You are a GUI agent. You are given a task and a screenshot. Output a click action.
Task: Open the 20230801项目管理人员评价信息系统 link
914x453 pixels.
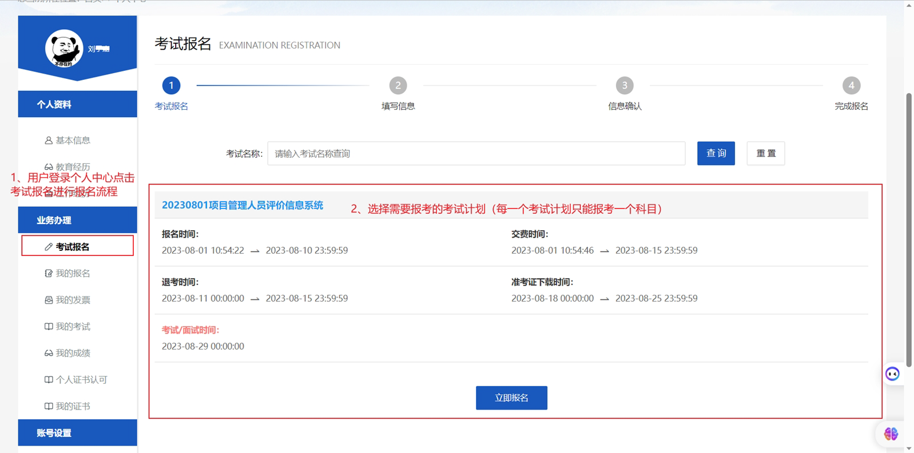click(243, 206)
